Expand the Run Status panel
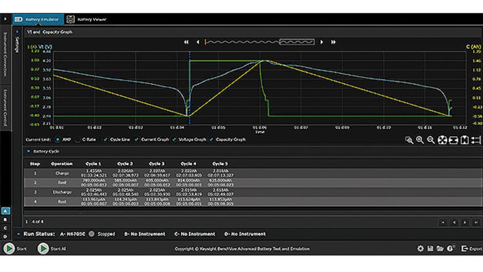The width and height of the screenshot is (483, 272). (18, 234)
